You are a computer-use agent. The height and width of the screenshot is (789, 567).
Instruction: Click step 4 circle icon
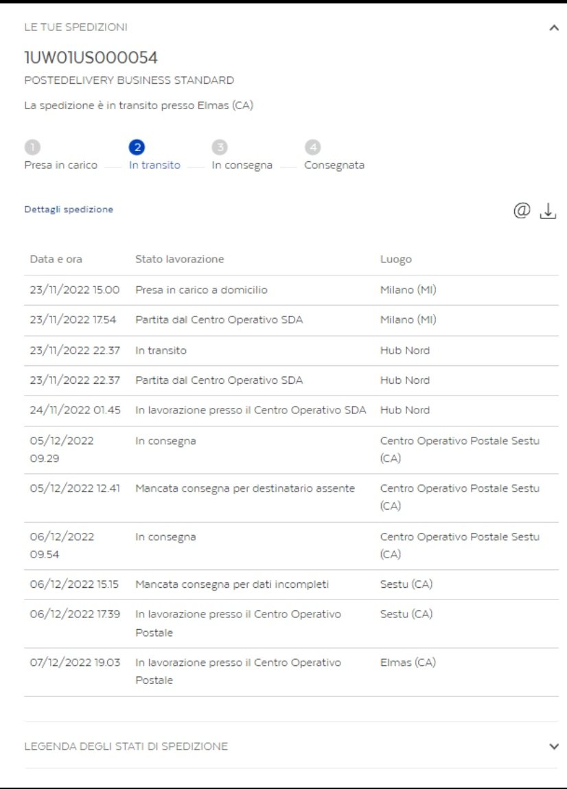click(x=312, y=147)
